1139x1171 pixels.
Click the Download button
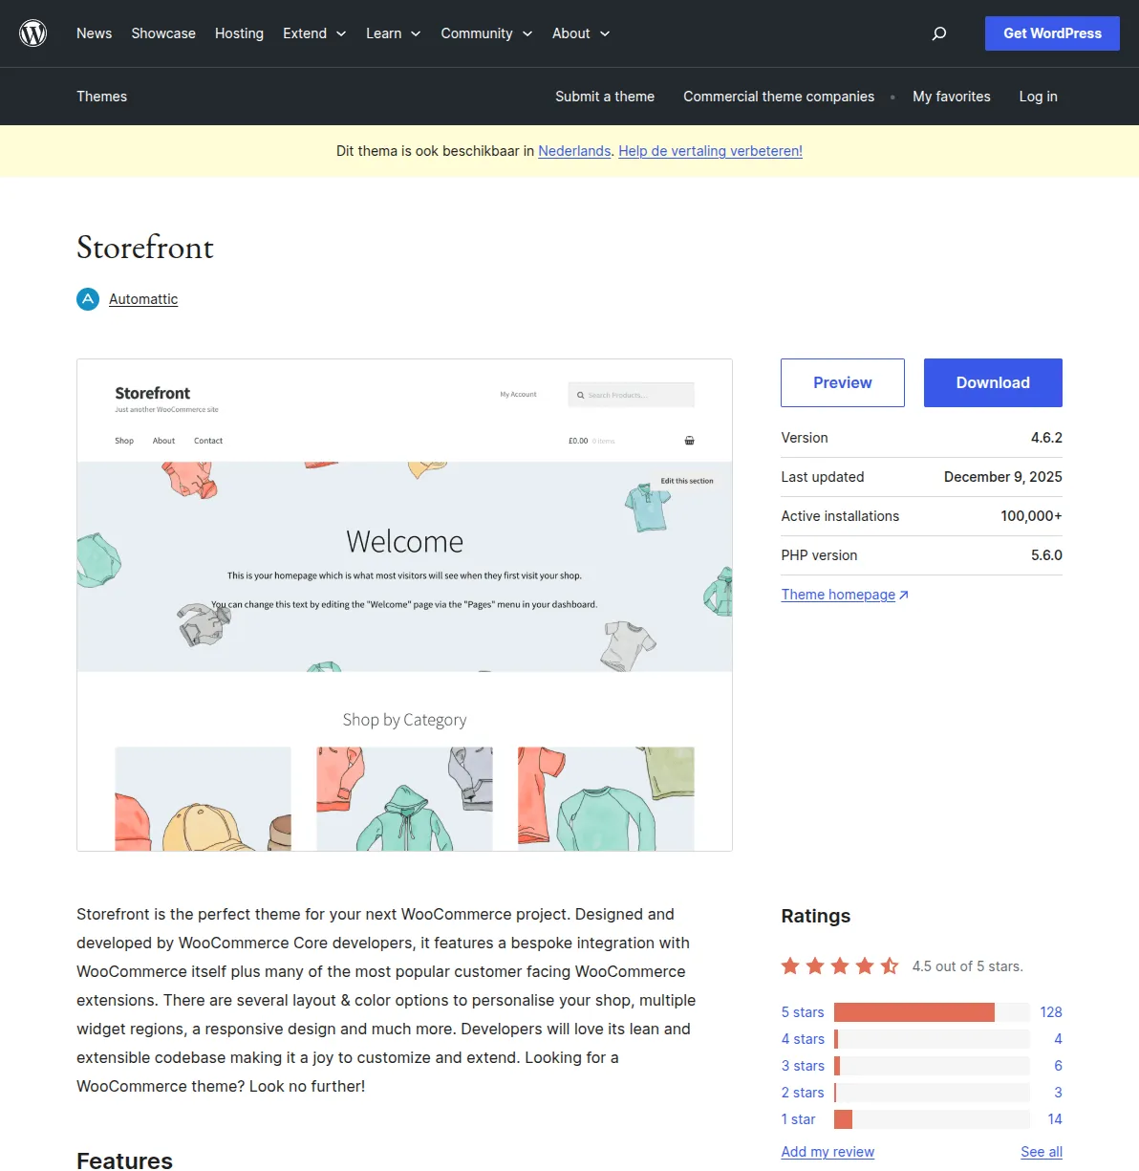pyautogui.click(x=993, y=382)
